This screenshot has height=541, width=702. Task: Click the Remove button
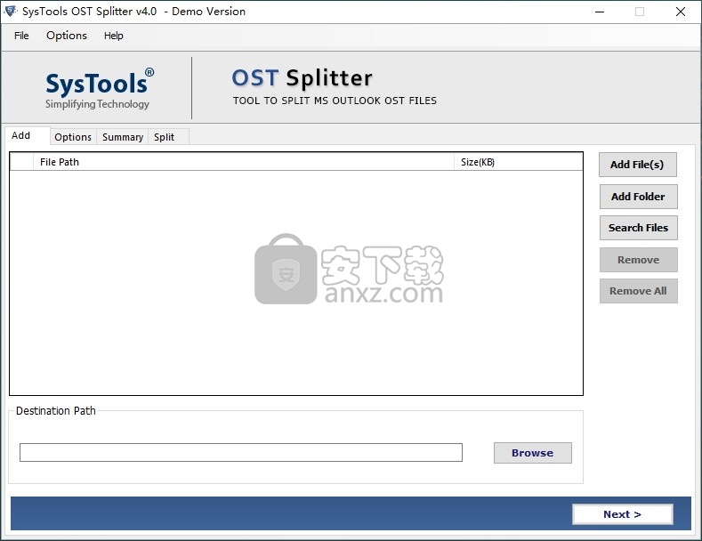point(639,260)
